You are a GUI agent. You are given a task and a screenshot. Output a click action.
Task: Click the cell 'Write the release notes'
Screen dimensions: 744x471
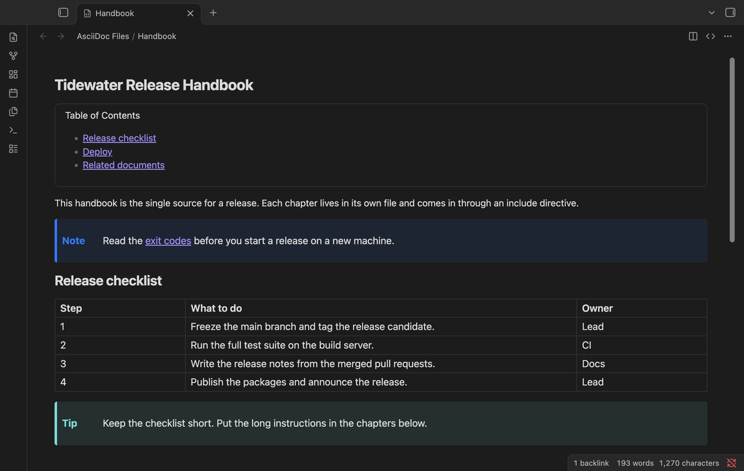click(x=381, y=364)
